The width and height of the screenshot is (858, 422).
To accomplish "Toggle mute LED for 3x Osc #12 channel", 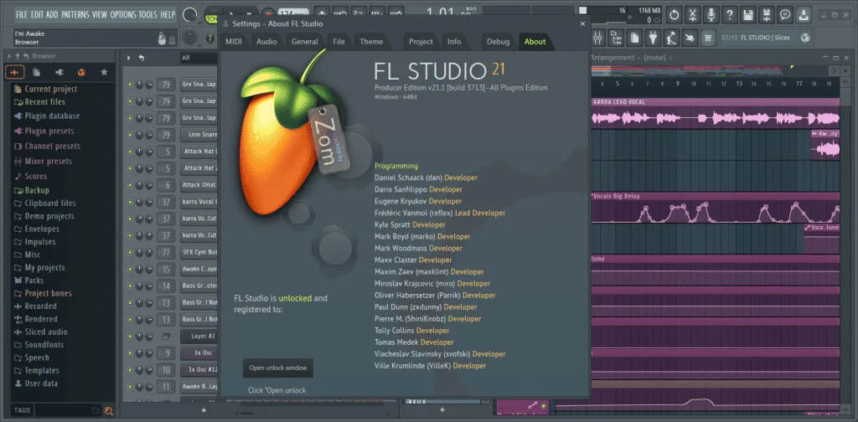I will (x=130, y=370).
